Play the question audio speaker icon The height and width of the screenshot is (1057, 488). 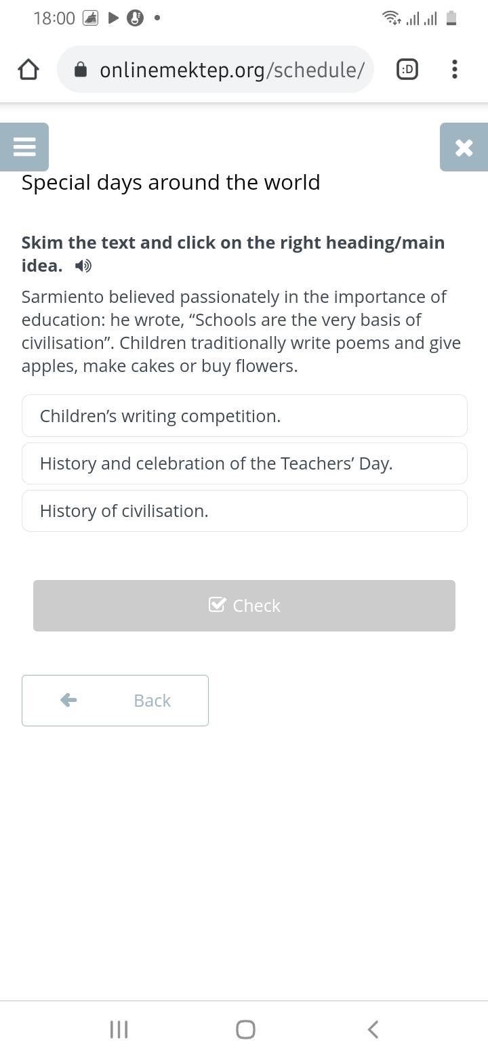pyautogui.click(x=83, y=266)
